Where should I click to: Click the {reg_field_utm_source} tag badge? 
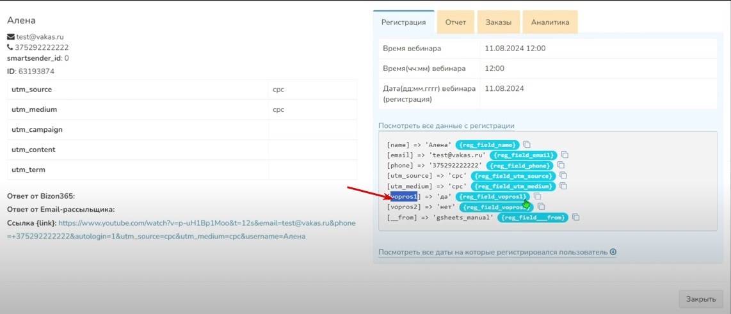513,176
